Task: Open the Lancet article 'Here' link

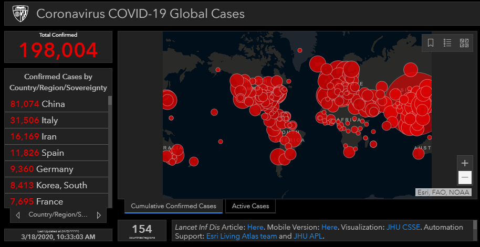Action: point(255,227)
